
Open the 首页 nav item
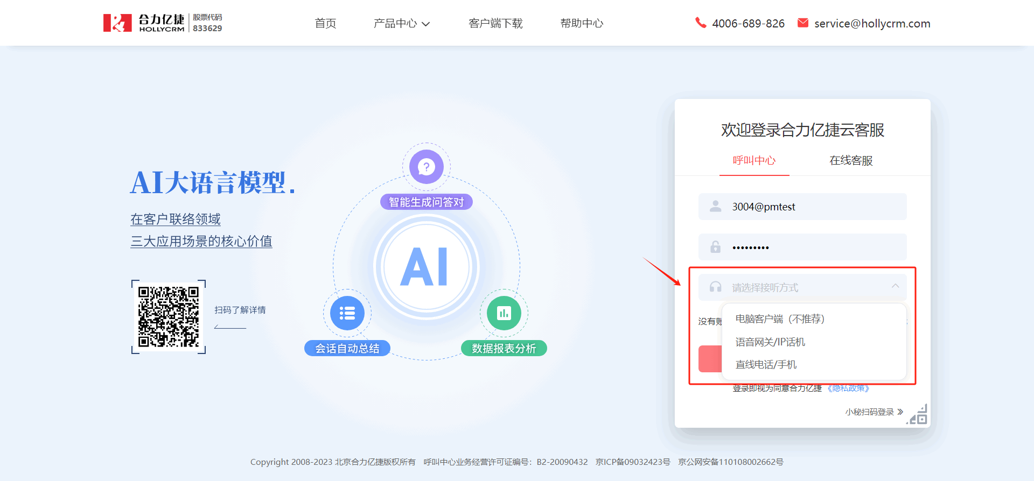325,23
